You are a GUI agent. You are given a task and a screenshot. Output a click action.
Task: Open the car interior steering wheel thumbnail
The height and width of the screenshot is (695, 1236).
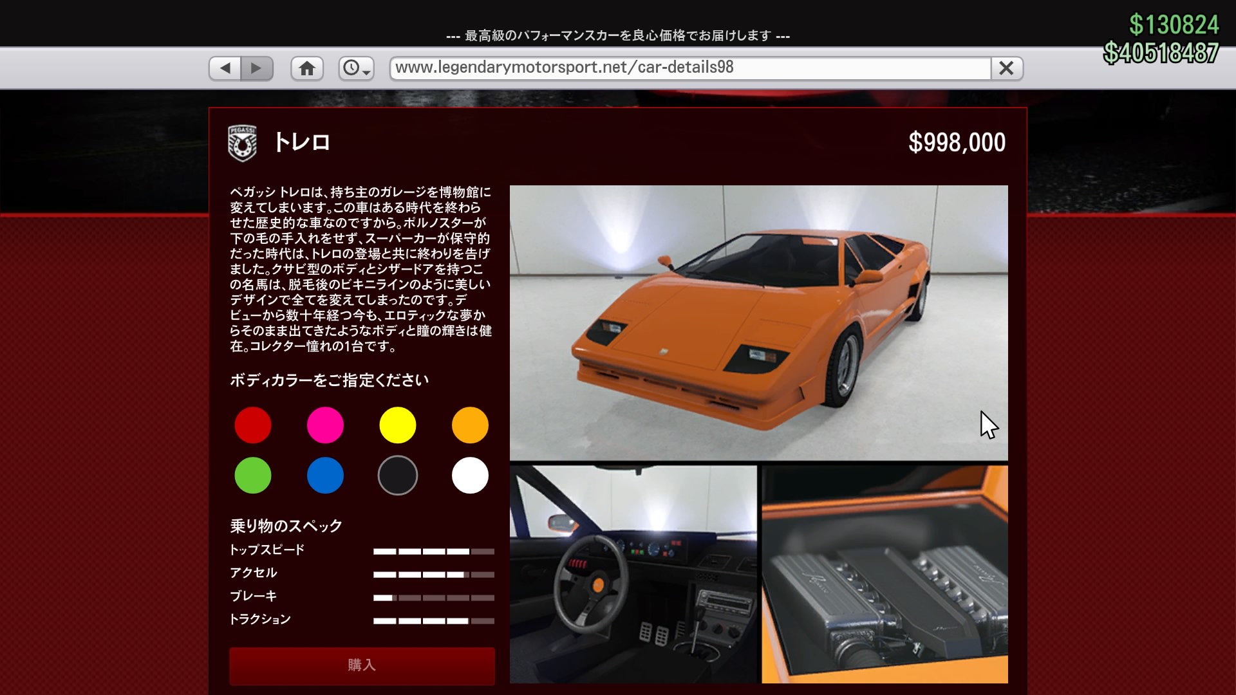633,574
